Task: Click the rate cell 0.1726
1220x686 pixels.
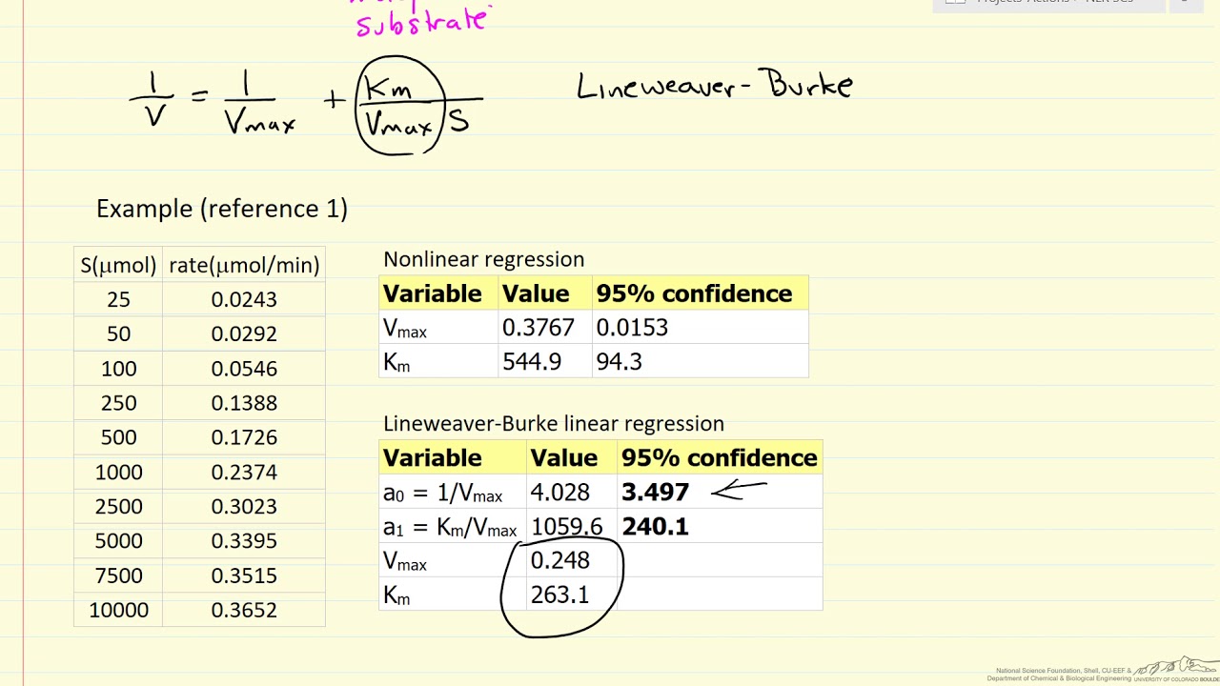Action: coord(244,437)
